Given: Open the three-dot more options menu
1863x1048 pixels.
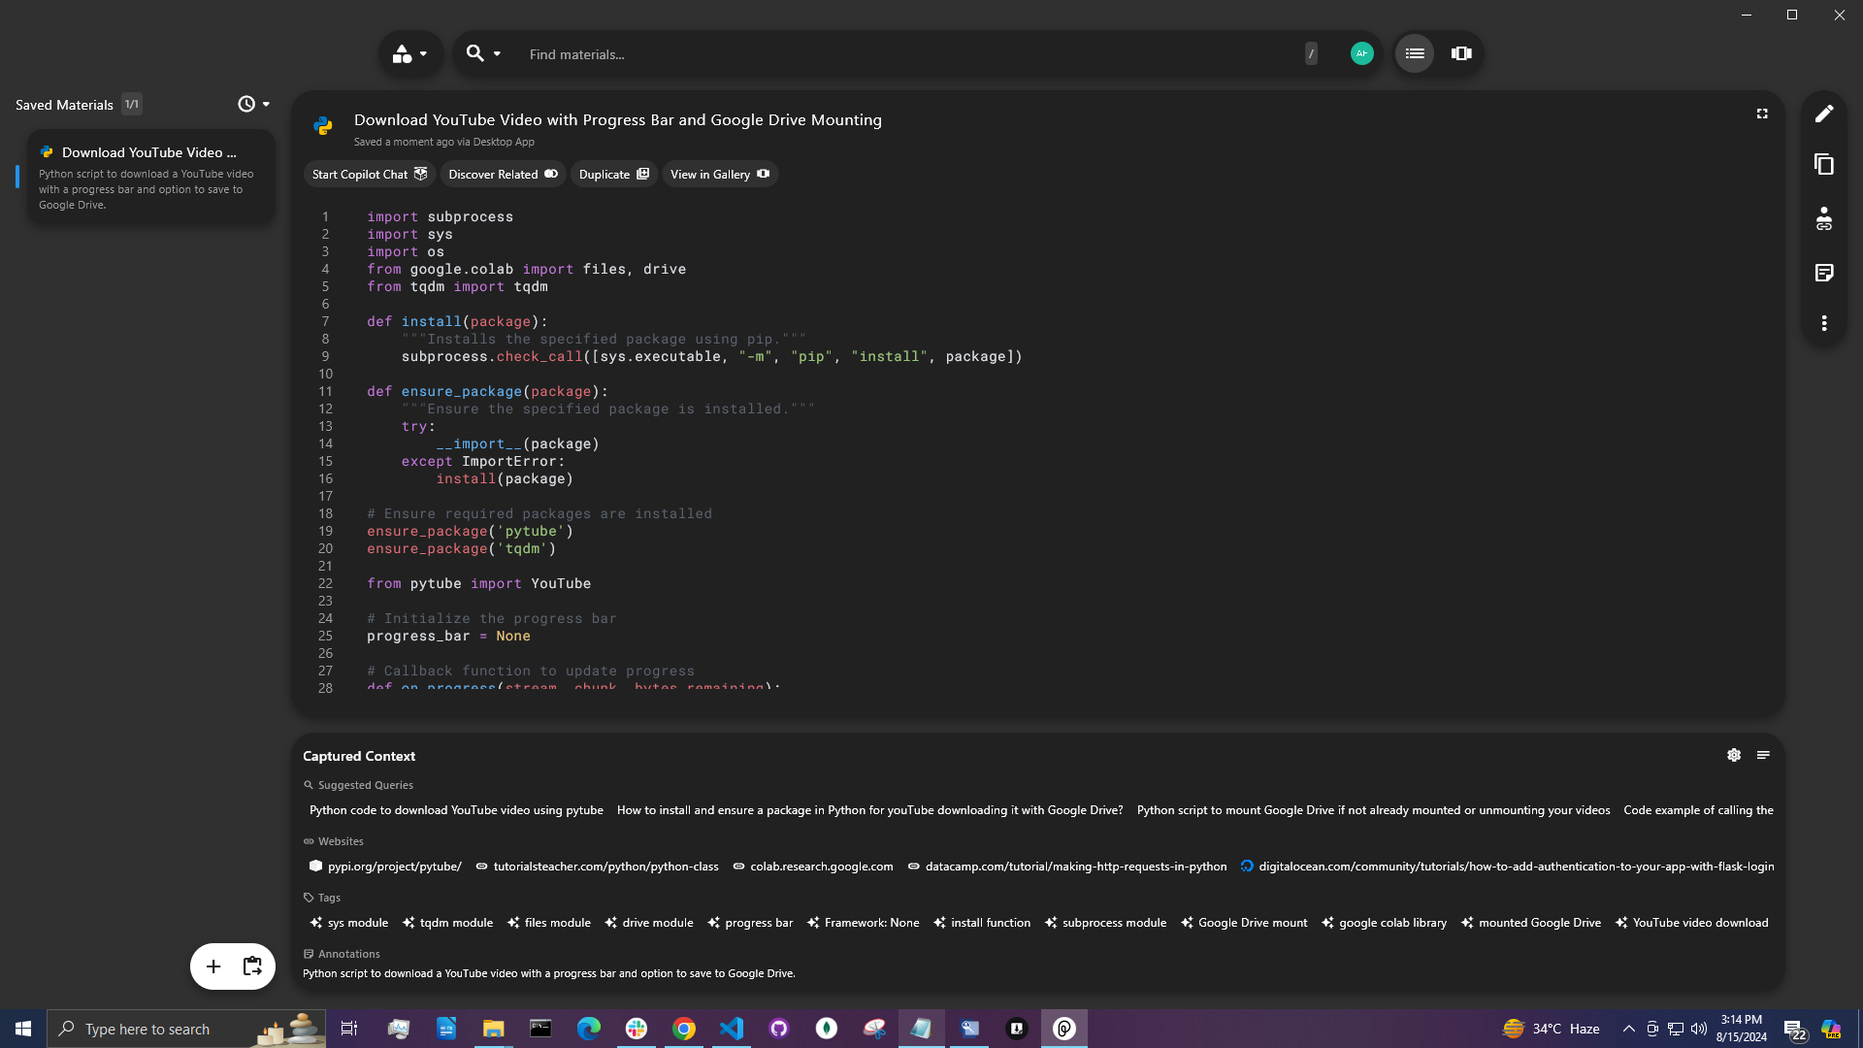Looking at the screenshot, I should (1824, 323).
